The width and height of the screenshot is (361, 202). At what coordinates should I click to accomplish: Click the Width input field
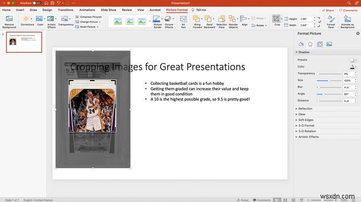[306, 25]
